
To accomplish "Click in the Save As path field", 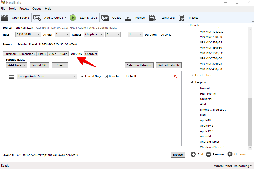I will [92, 155].
